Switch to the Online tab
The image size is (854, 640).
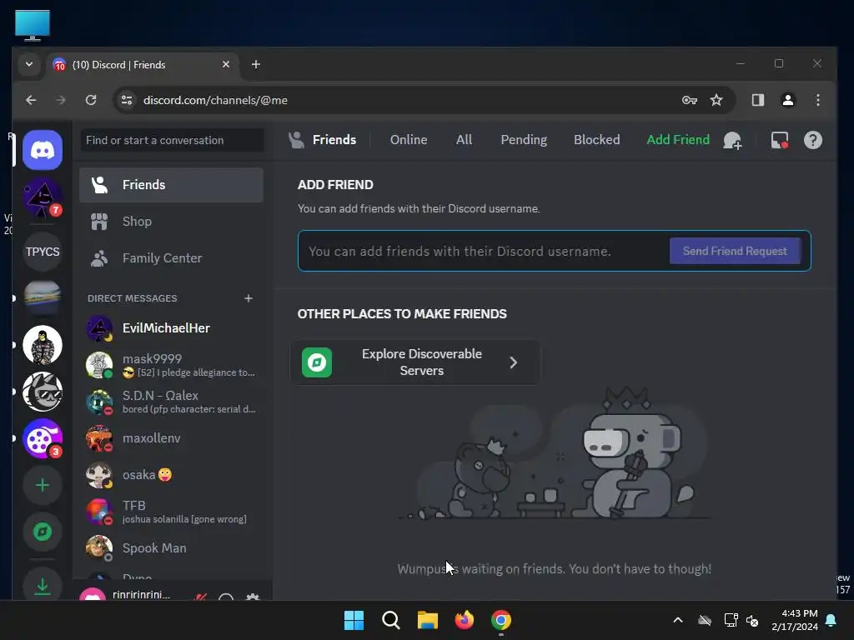point(409,140)
